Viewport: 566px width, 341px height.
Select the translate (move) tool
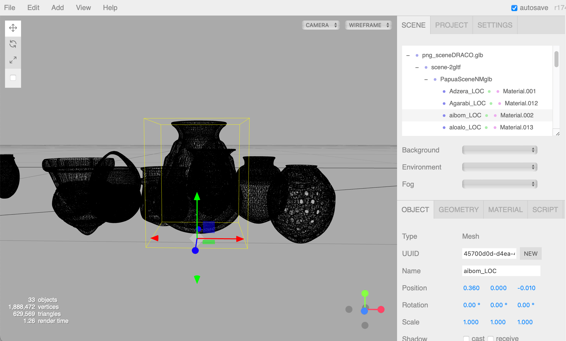(13, 28)
